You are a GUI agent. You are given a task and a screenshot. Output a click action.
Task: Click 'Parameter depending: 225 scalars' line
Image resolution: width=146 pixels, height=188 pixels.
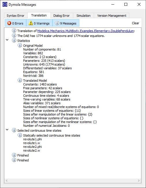pos(47,92)
